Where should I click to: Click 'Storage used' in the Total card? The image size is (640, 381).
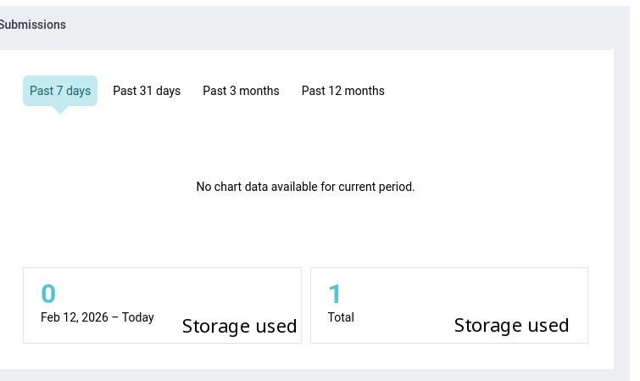coord(511,325)
